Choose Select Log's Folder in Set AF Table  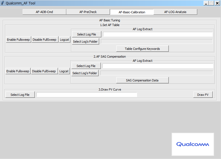[x=85, y=42]
